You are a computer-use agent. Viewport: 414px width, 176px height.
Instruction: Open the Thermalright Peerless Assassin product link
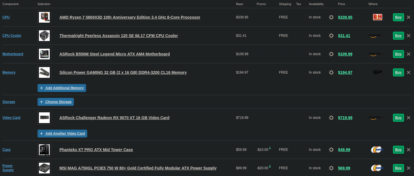(118, 36)
